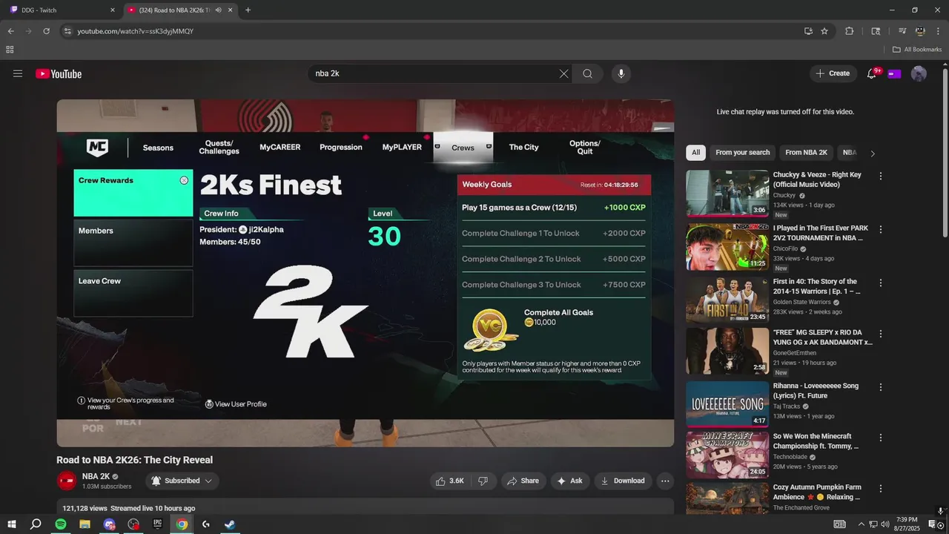Viewport: 949px width, 534px height.
Task: Mute the Road to NBA 2K26 tab audio
Action: coord(218,10)
